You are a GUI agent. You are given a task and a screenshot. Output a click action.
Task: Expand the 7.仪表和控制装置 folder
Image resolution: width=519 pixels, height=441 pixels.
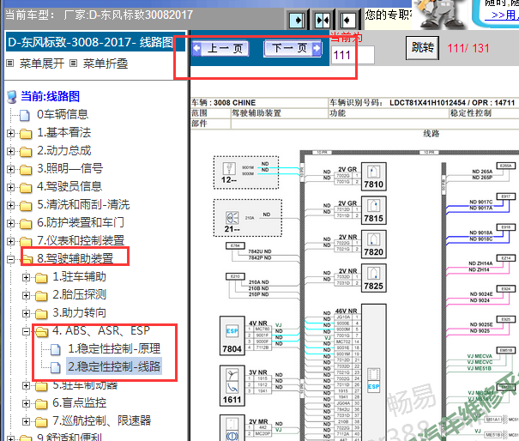pos(10,241)
